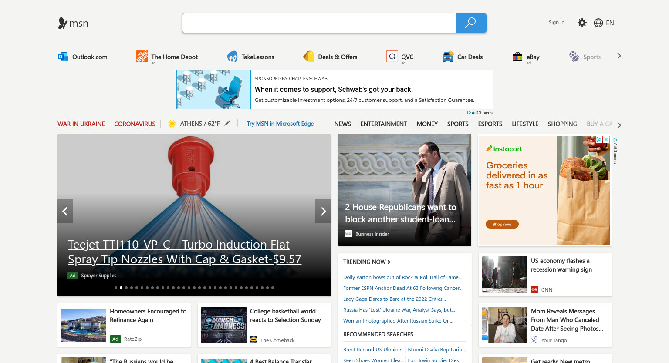Open the CORONAVIRUS tab
This screenshot has width=669, height=363.
click(135, 124)
